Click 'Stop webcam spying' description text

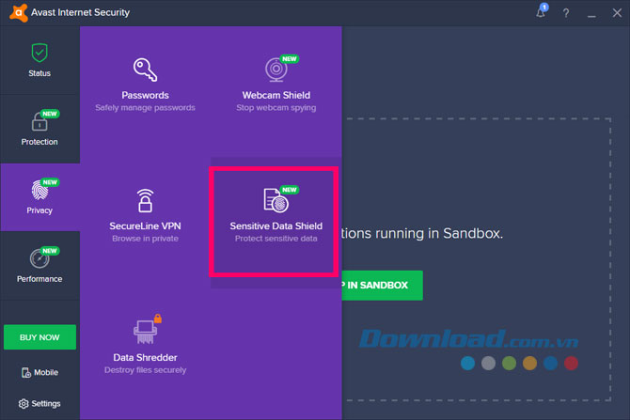pos(276,108)
